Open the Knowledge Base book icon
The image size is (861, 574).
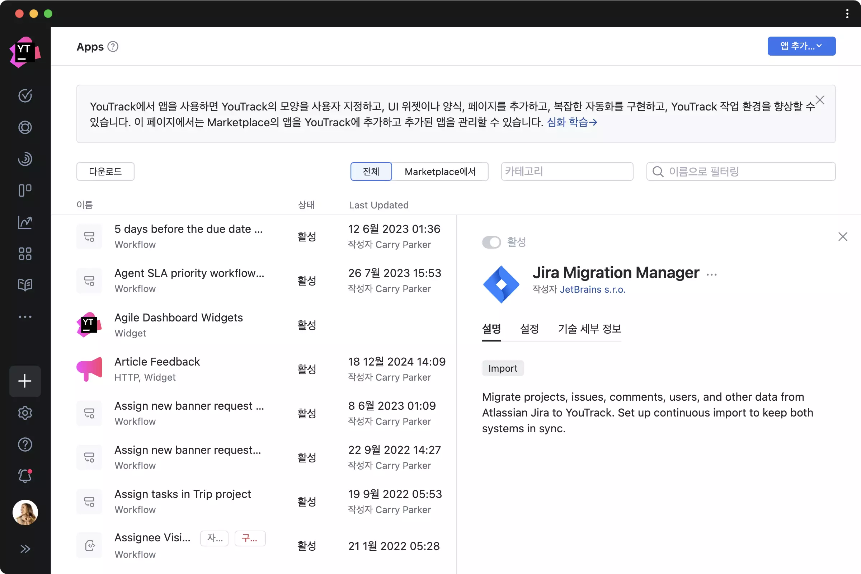(25, 285)
